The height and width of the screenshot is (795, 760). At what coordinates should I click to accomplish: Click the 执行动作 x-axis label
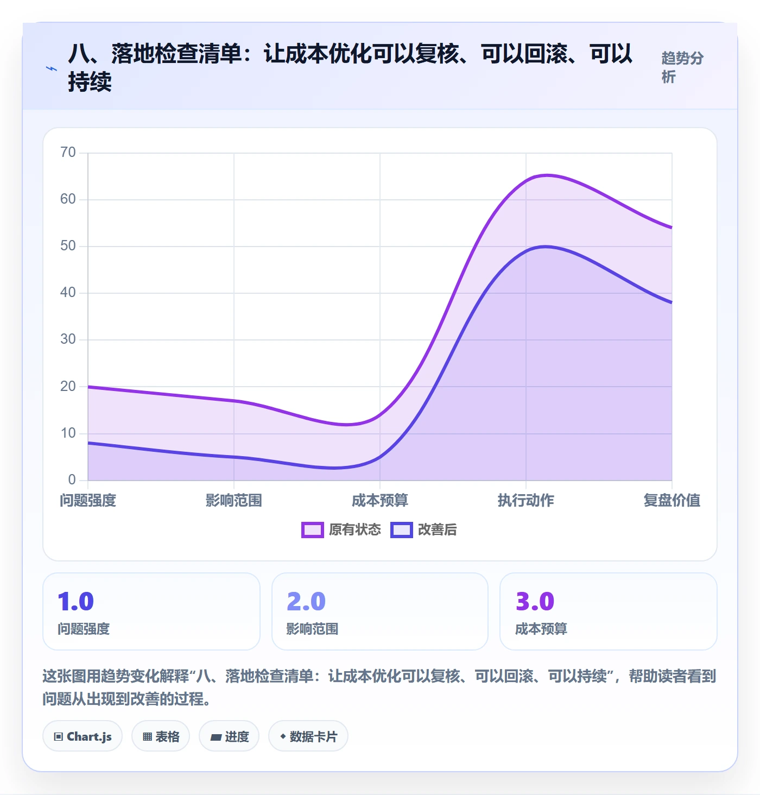526,500
